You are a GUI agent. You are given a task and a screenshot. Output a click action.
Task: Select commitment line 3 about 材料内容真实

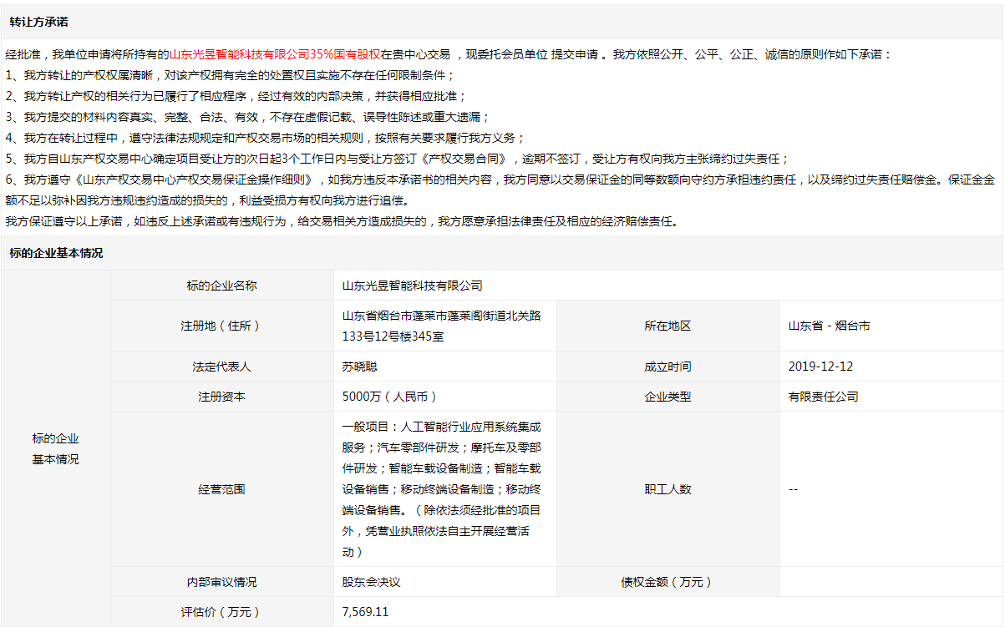(247, 117)
